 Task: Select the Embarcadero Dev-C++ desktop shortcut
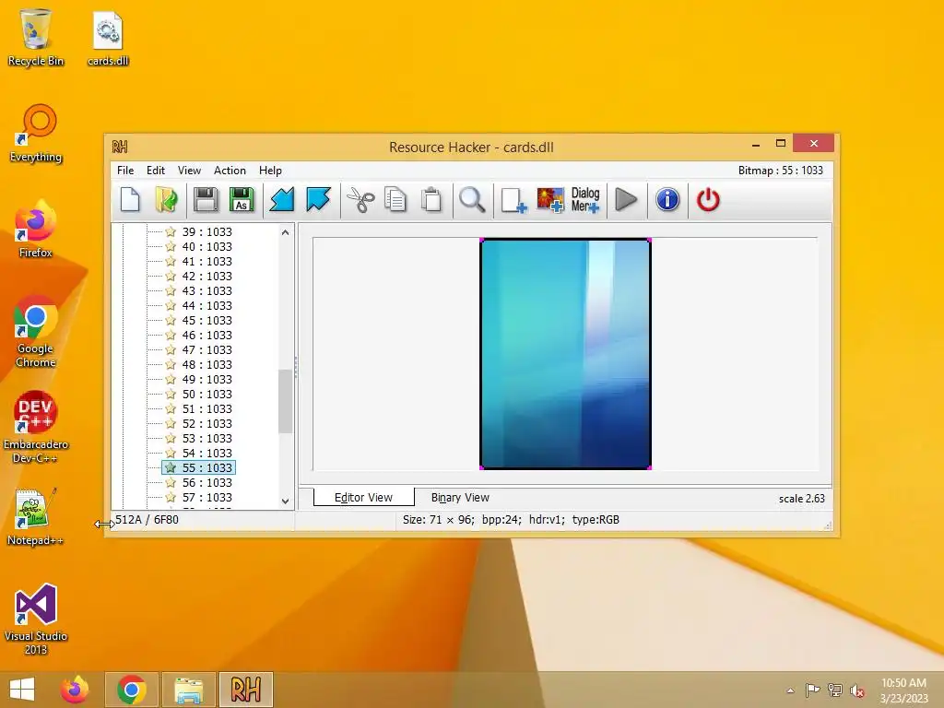click(36, 428)
